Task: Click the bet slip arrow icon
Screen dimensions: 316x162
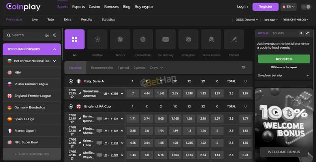Action: tap(301, 33)
